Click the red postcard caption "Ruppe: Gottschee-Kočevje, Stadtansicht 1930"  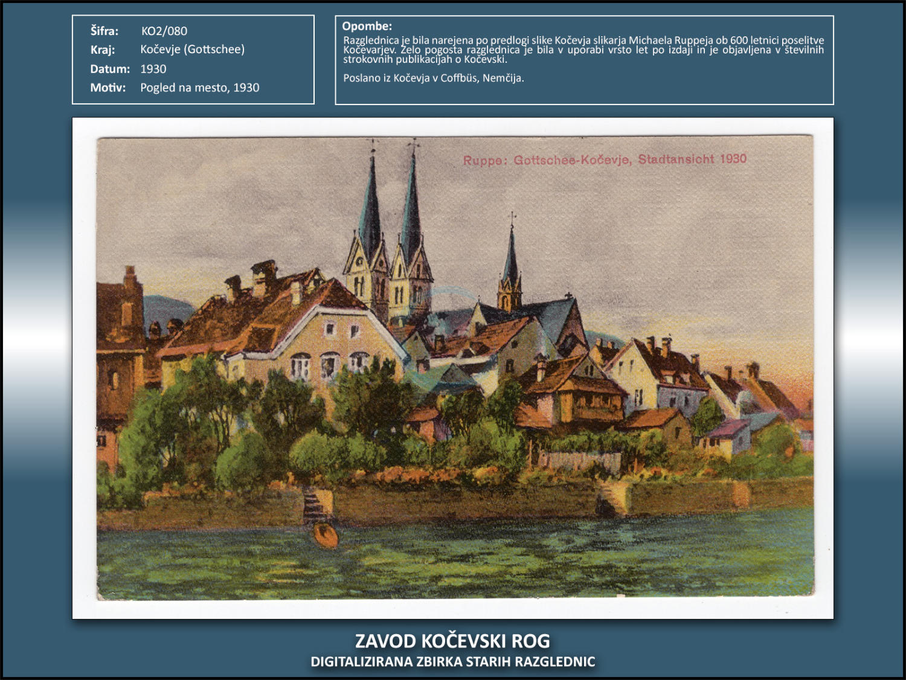point(605,159)
